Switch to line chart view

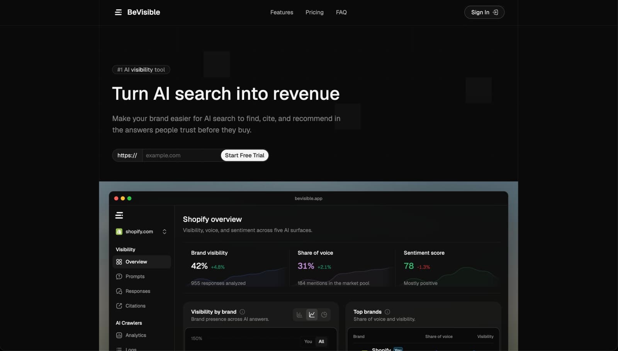pyautogui.click(x=312, y=315)
